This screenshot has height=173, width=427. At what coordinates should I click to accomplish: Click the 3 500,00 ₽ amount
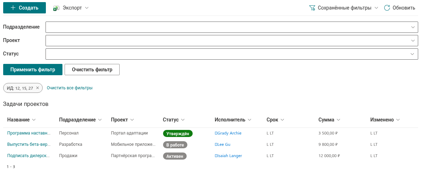(328, 133)
